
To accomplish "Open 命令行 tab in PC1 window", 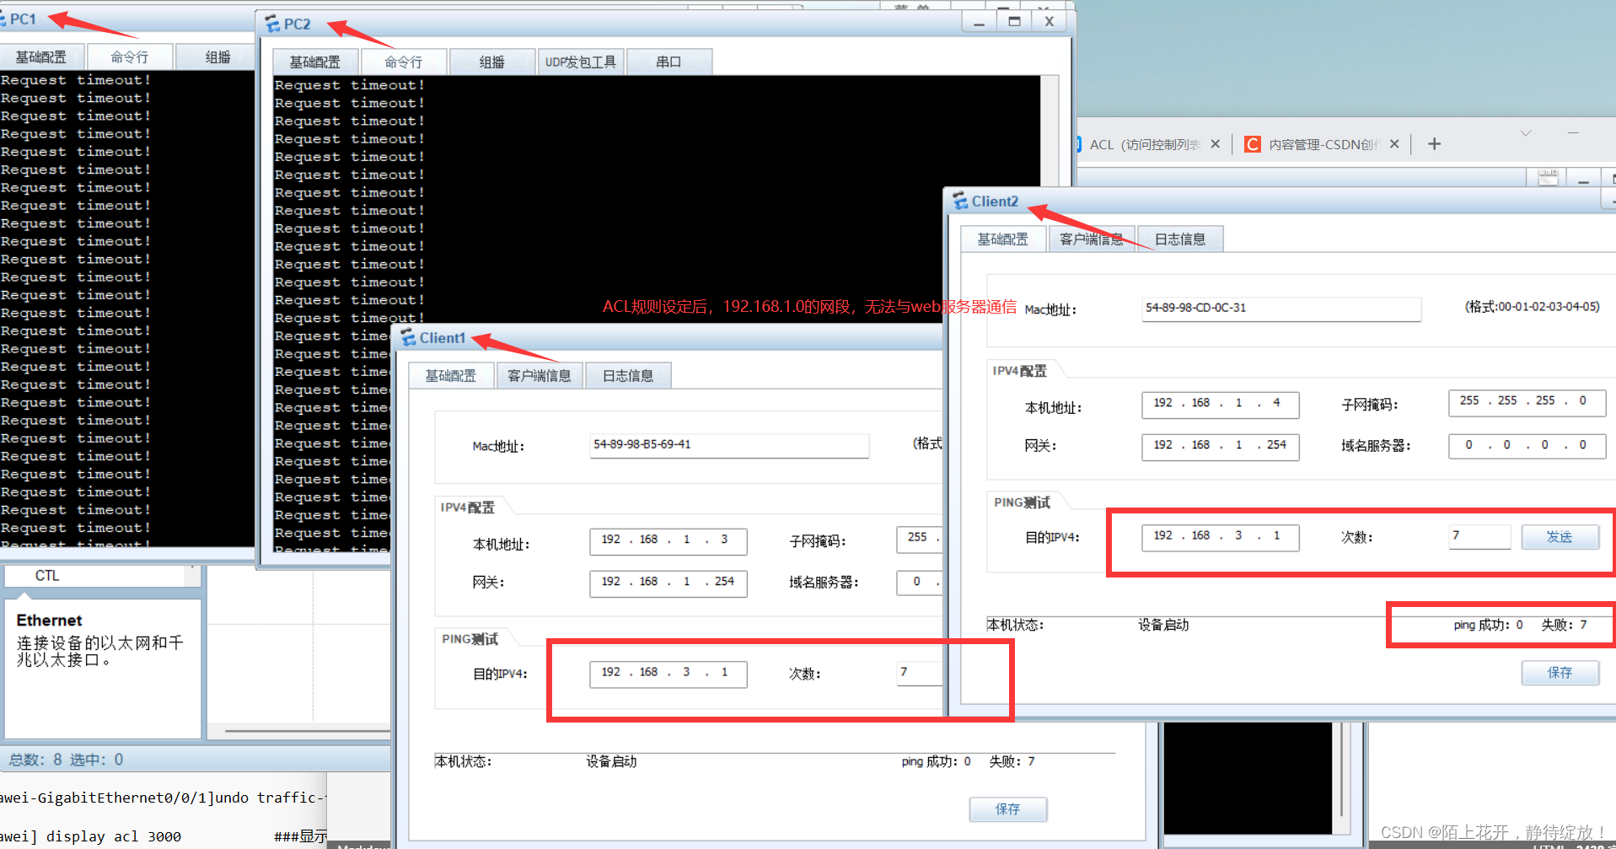I will [130, 57].
